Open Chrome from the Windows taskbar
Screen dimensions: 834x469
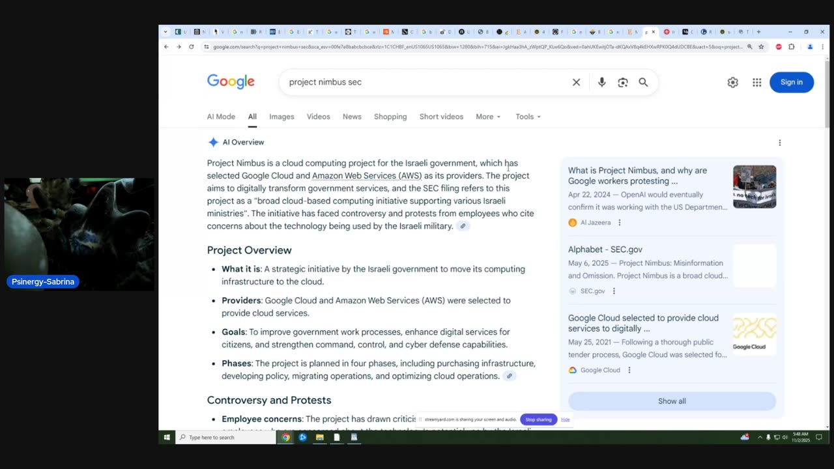[x=285, y=437]
